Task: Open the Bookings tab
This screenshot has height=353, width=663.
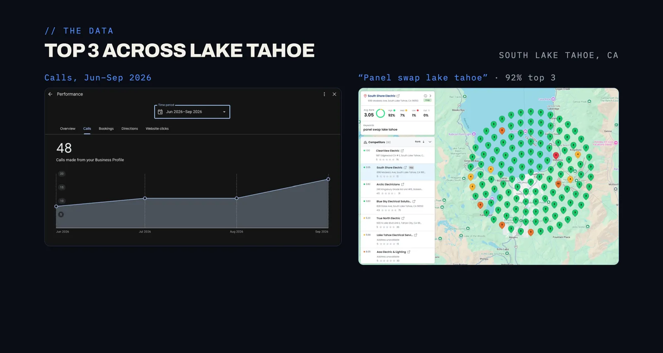Action: coord(106,129)
